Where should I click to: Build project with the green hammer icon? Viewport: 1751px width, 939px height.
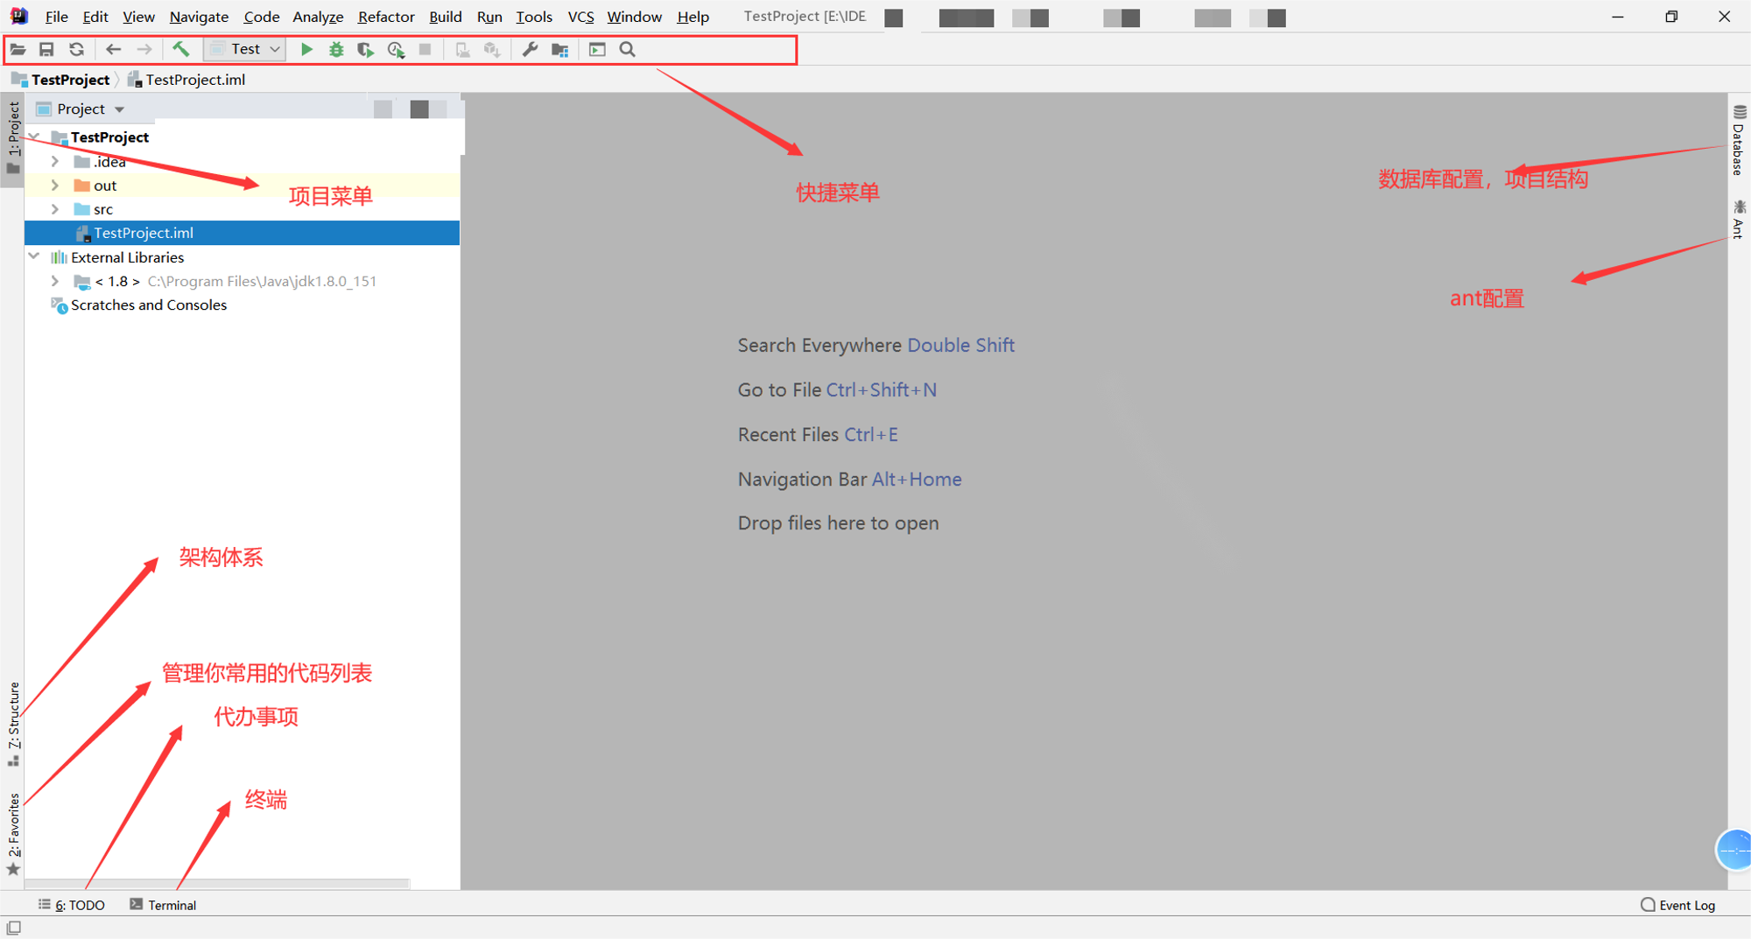pyautogui.click(x=180, y=49)
